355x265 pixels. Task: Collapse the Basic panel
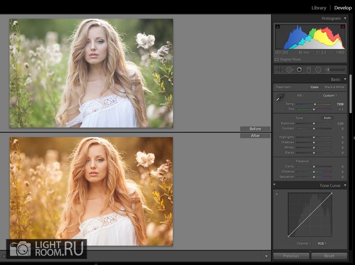(x=345, y=79)
